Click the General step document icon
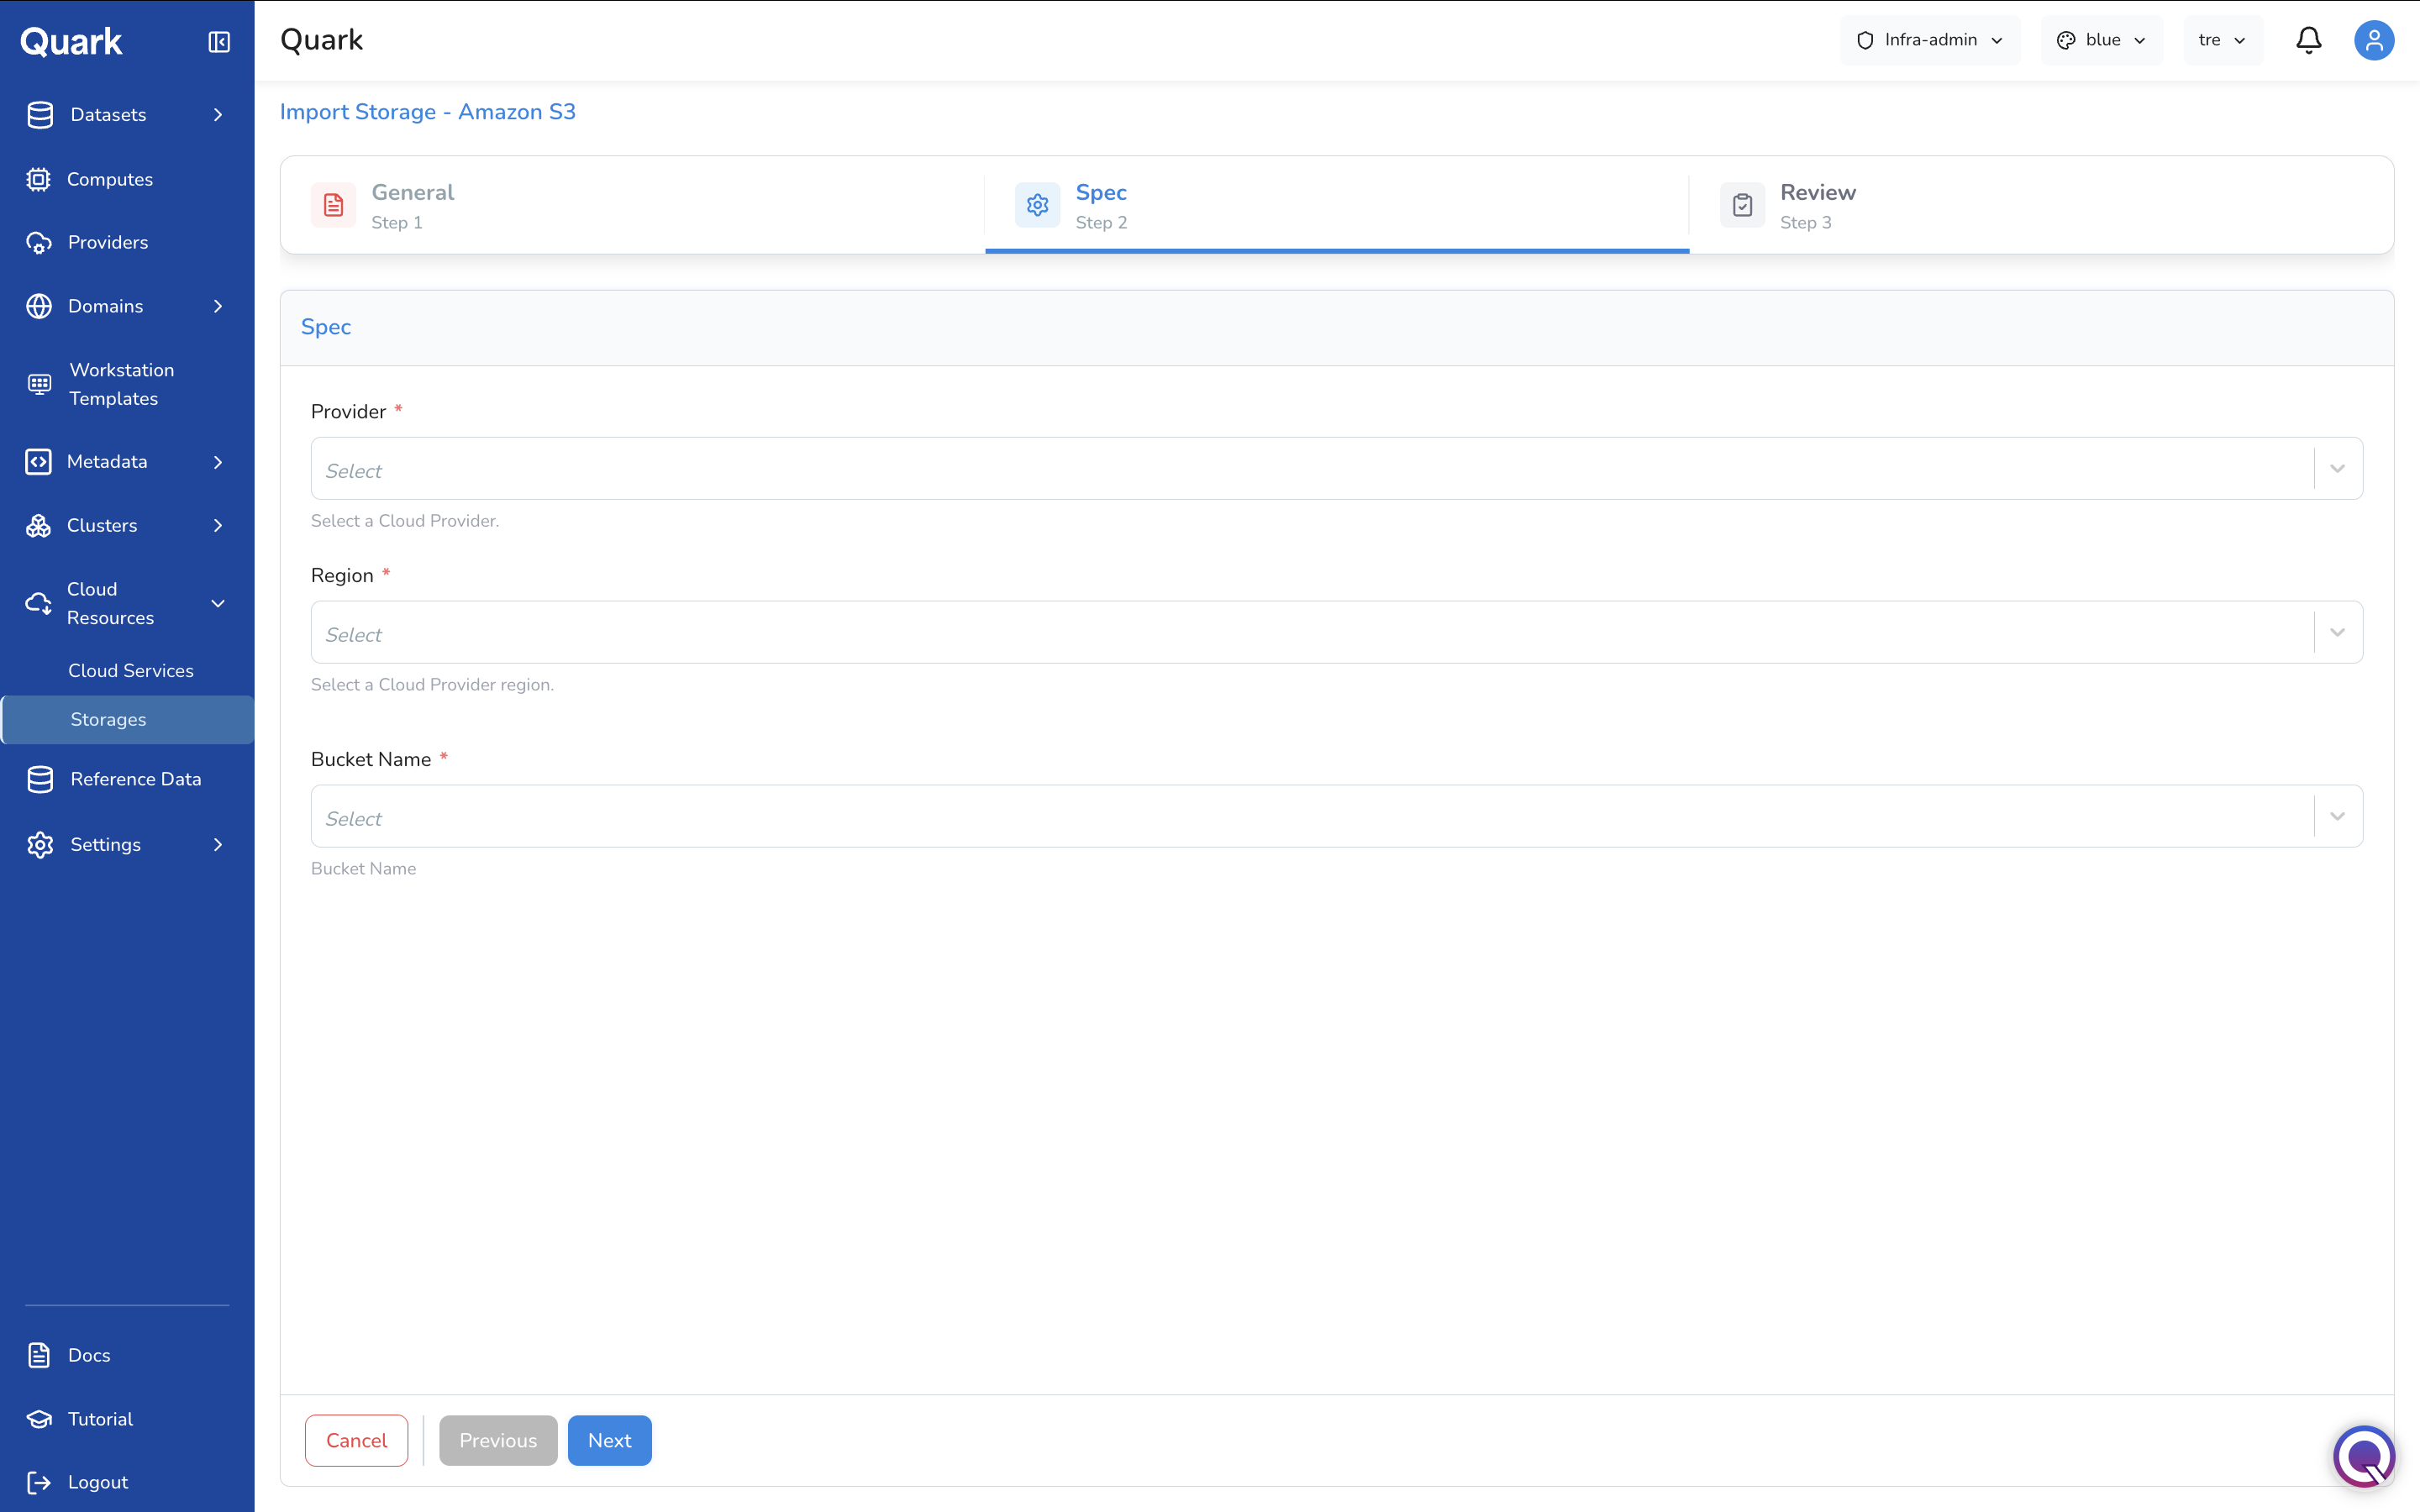Viewport: 2420px width, 1512px height. [x=333, y=205]
